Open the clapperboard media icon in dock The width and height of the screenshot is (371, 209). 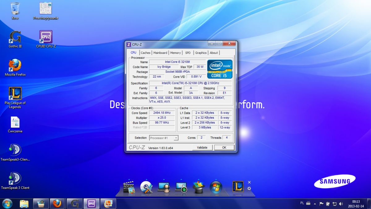click(x=129, y=187)
